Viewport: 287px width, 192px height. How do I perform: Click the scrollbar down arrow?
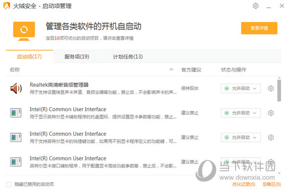coord(279,173)
